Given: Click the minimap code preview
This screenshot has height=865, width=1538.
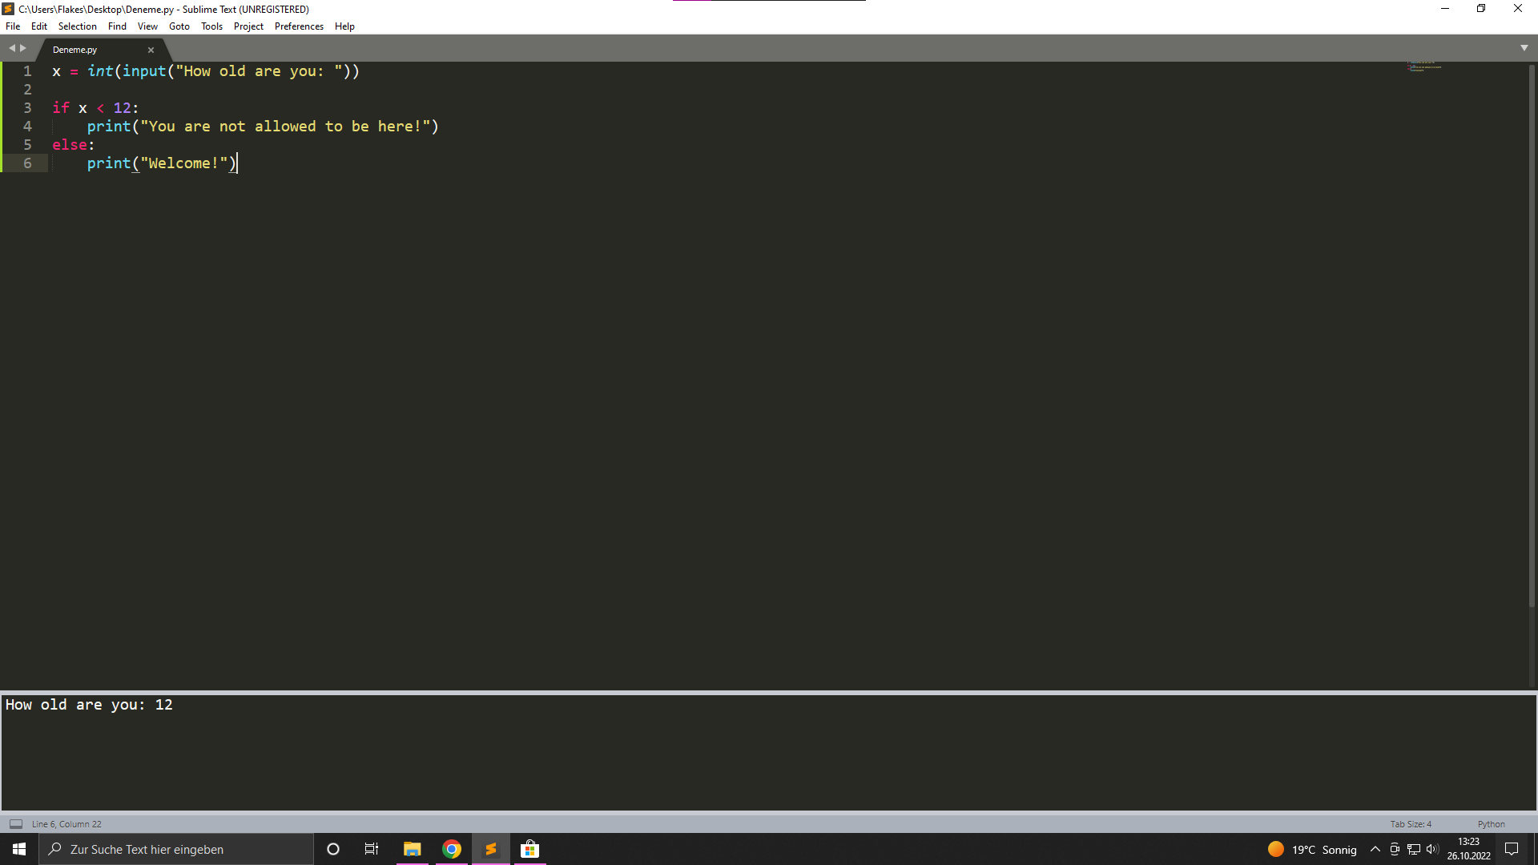Looking at the screenshot, I should (x=1424, y=66).
